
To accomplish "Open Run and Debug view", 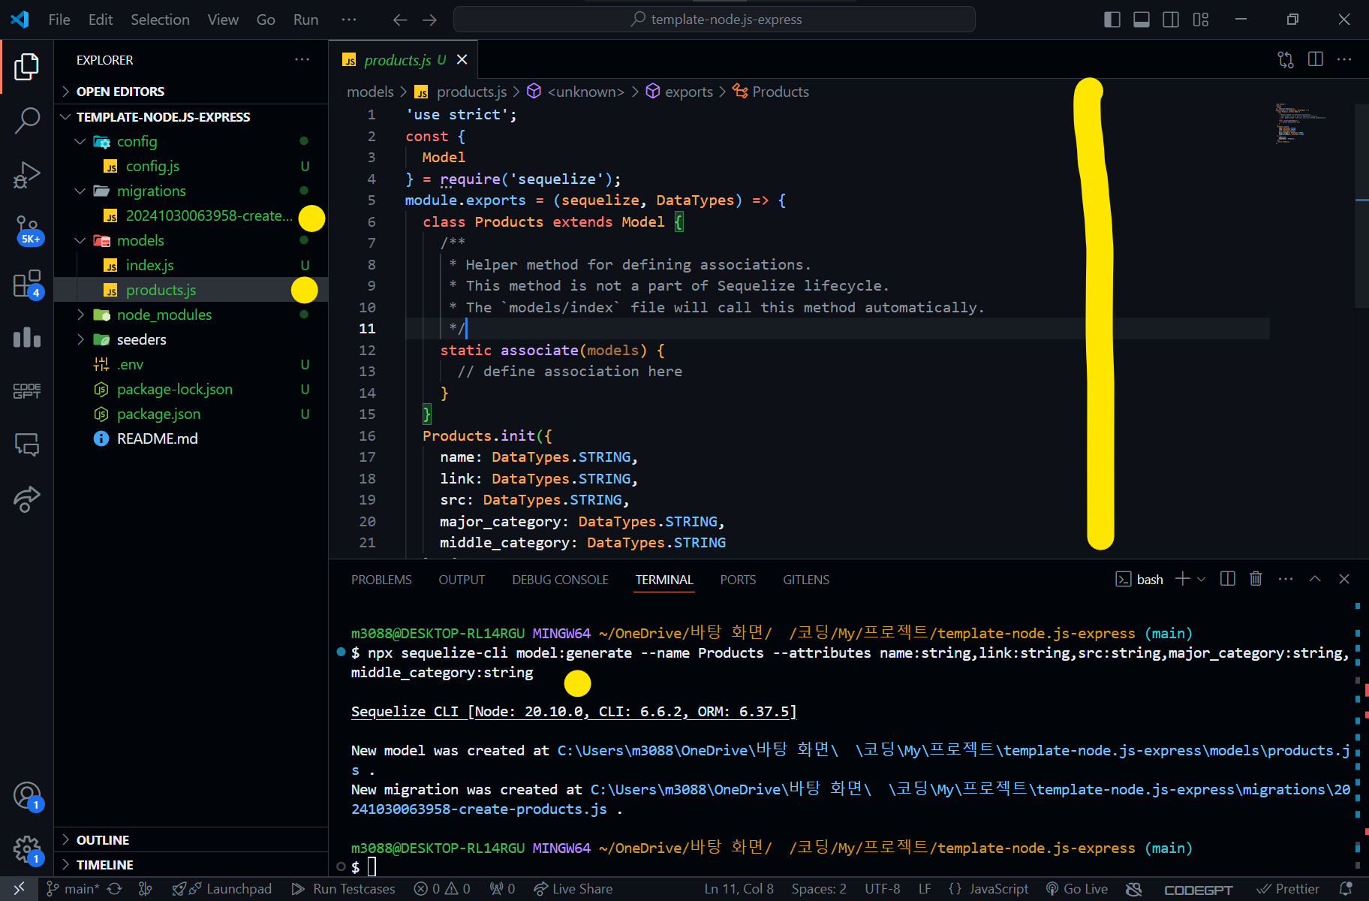I will 27,174.
